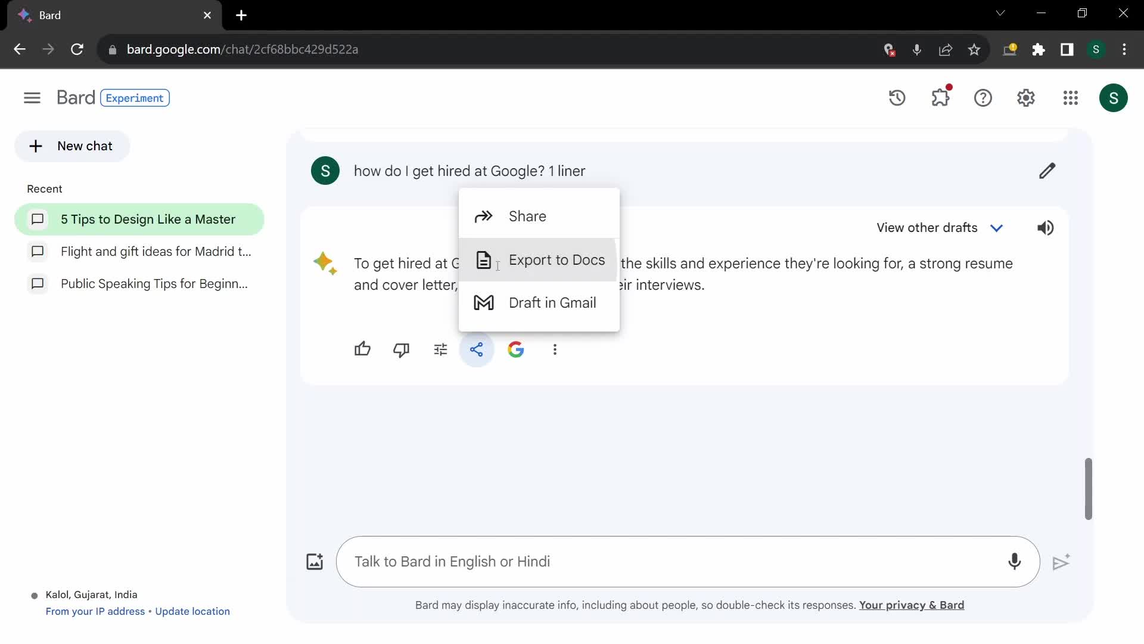Use microphone in the prompt box
Screen dimensions: 1144x644
pos(1015,562)
